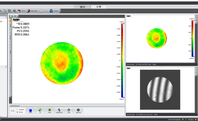Uncheck the Zernike Removal On checkbox
The height and width of the screenshot is (122, 198).
(x=12, y=111)
